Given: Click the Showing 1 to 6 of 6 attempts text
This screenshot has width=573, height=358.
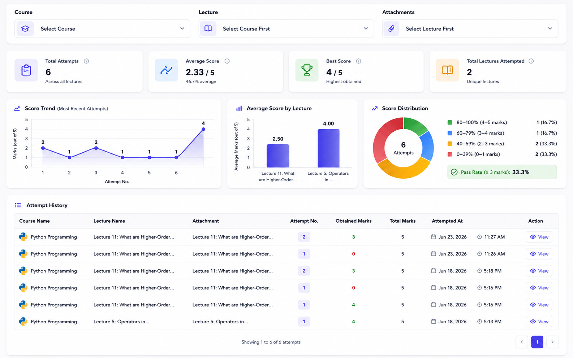Looking at the screenshot, I should click(271, 342).
